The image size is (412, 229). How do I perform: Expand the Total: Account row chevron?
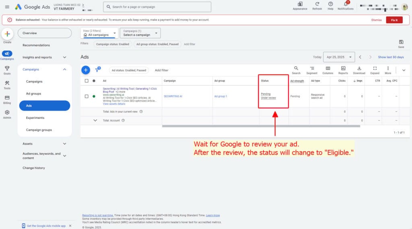[95, 120]
